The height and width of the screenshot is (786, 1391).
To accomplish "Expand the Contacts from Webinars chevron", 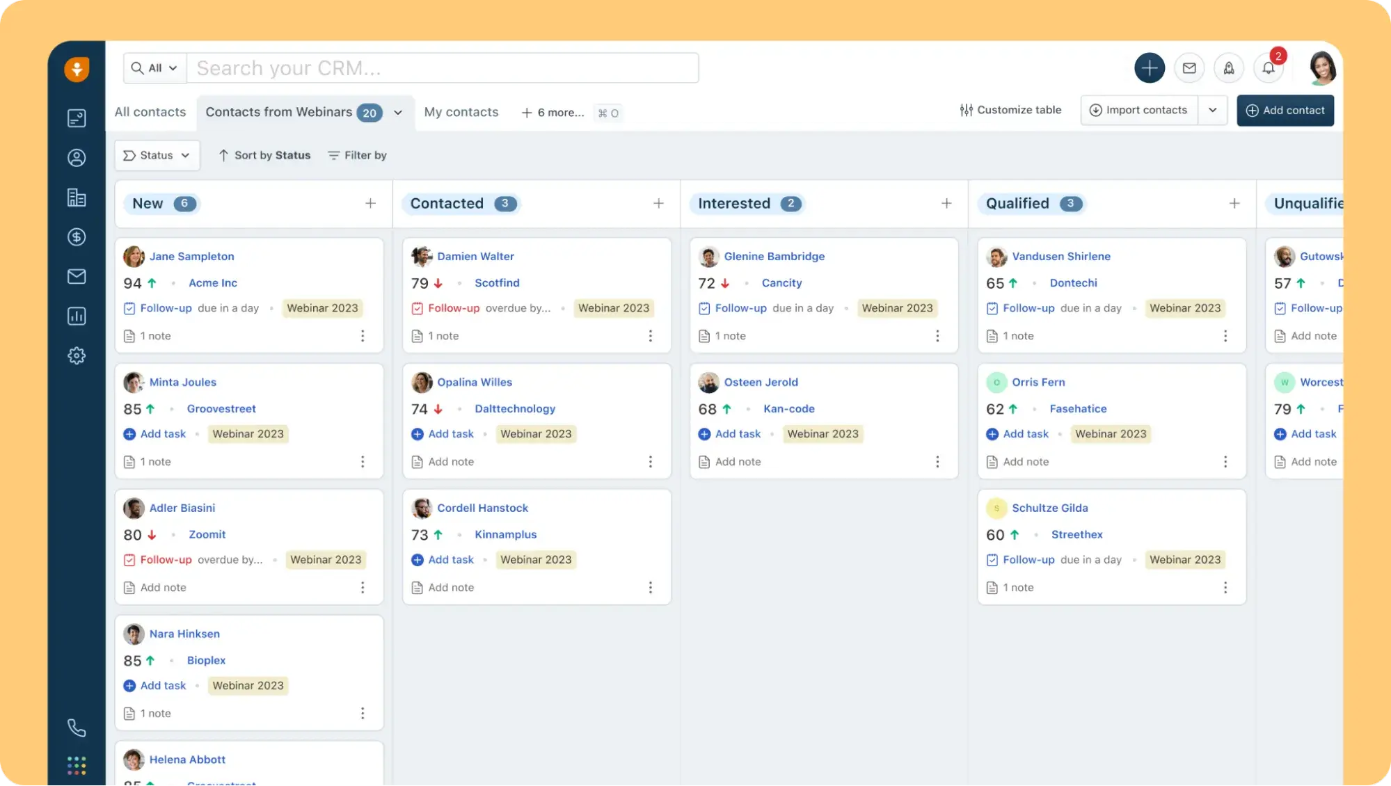I will tap(397, 112).
